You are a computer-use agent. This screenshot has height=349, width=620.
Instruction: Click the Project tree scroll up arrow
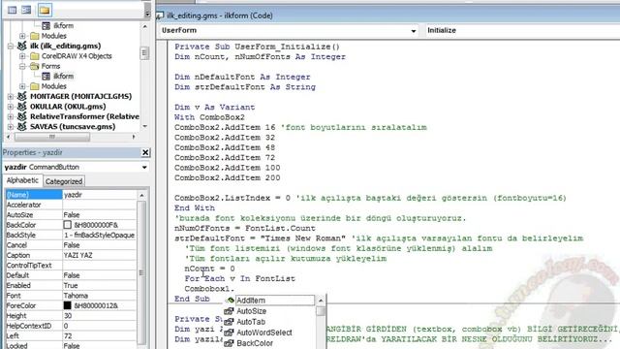point(145,26)
